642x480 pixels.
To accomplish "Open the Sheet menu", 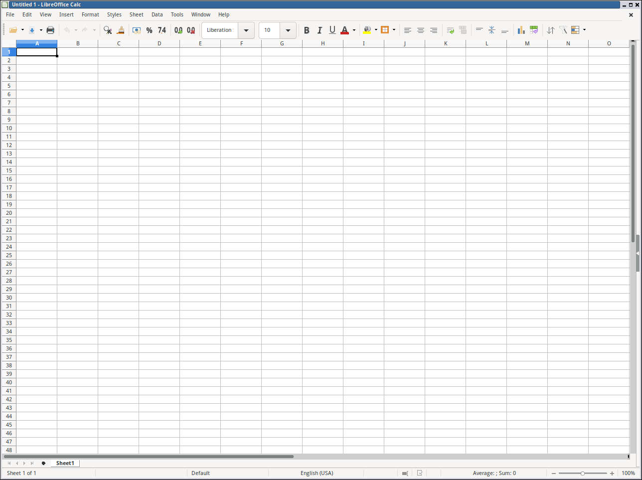I will [137, 14].
